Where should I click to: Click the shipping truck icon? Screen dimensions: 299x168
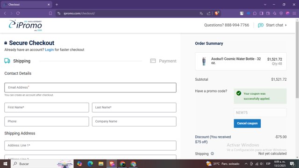(7, 61)
